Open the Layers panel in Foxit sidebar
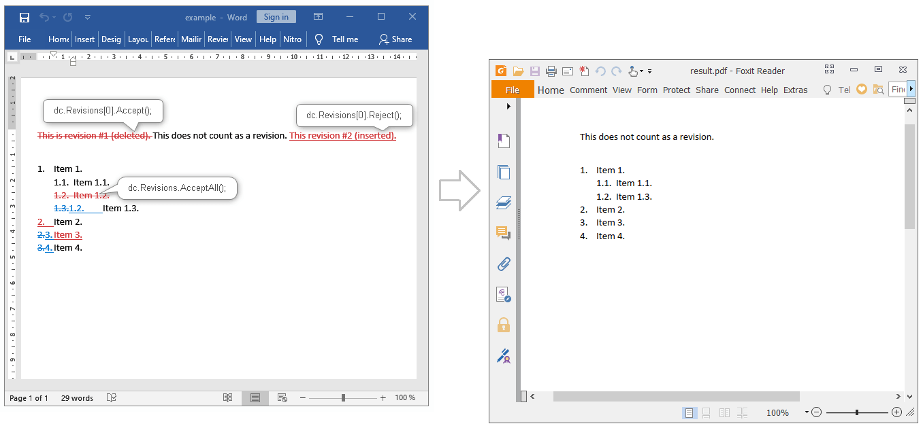Screen dimensions: 923x428 (504, 202)
